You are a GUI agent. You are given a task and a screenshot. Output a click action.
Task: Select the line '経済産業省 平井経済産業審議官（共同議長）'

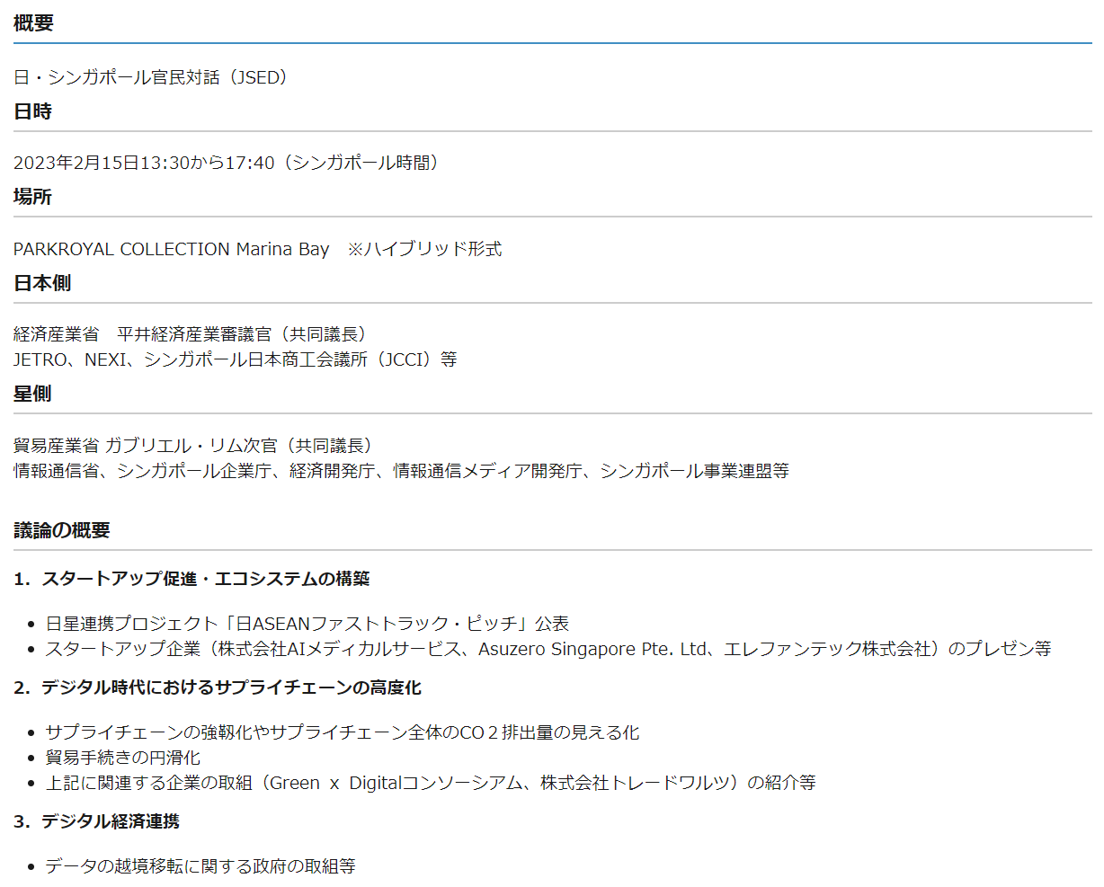[194, 334]
